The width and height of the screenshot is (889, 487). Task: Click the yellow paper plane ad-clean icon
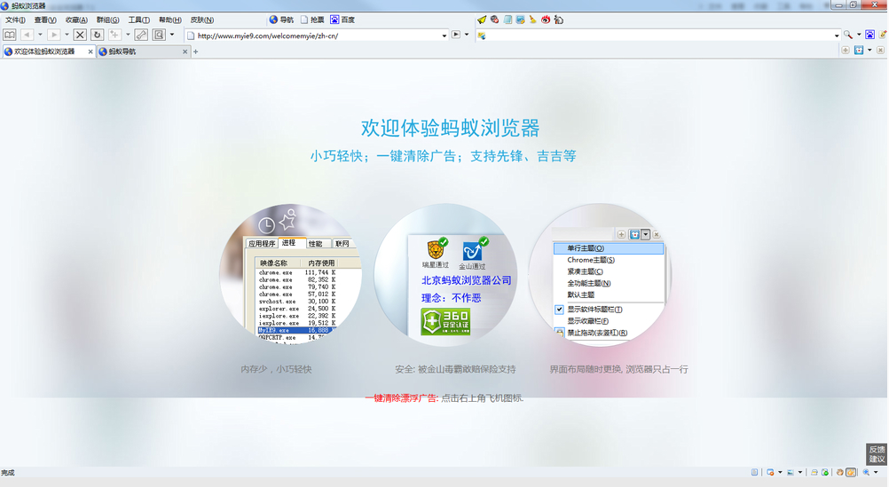482,20
